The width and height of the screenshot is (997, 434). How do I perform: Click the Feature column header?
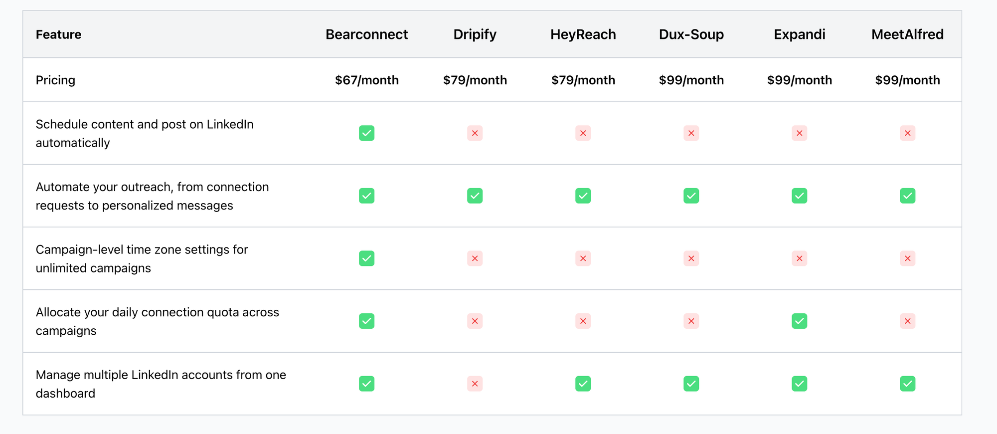(58, 34)
